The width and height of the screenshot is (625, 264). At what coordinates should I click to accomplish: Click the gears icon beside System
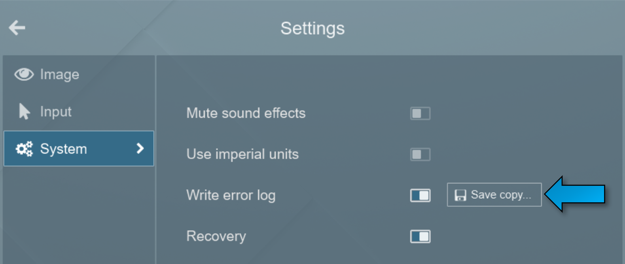[24, 149]
